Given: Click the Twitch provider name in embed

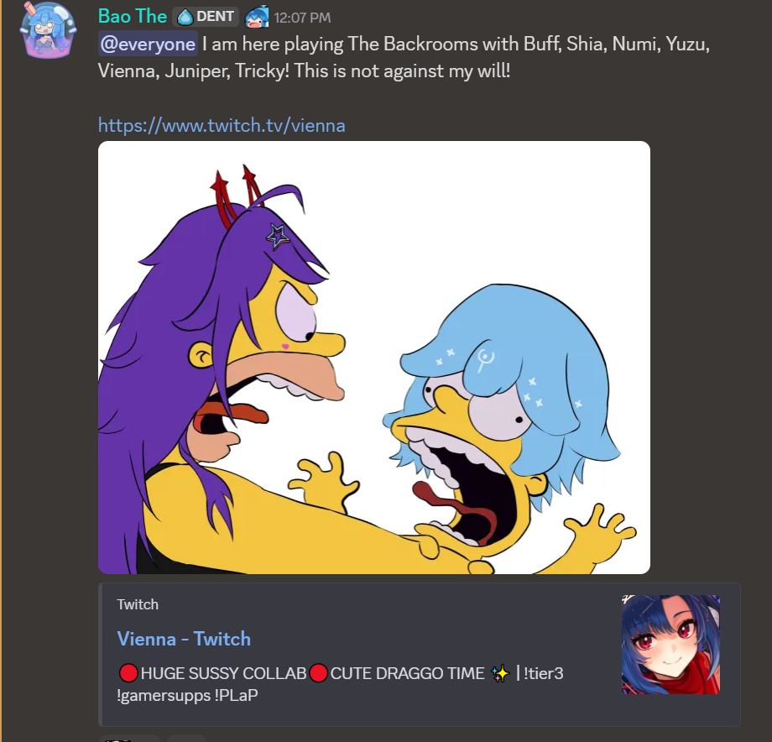Looking at the screenshot, I should coord(138,604).
